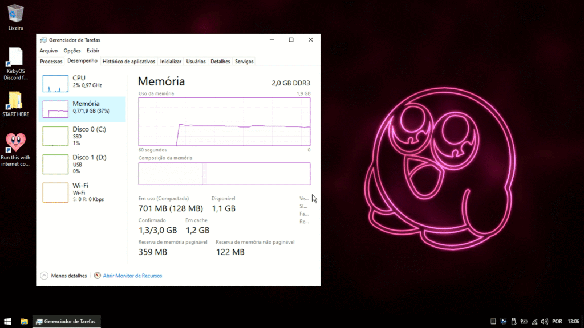Click the Menos detalhes chevron circle icon

pyautogui.click(x=44, y=276)
